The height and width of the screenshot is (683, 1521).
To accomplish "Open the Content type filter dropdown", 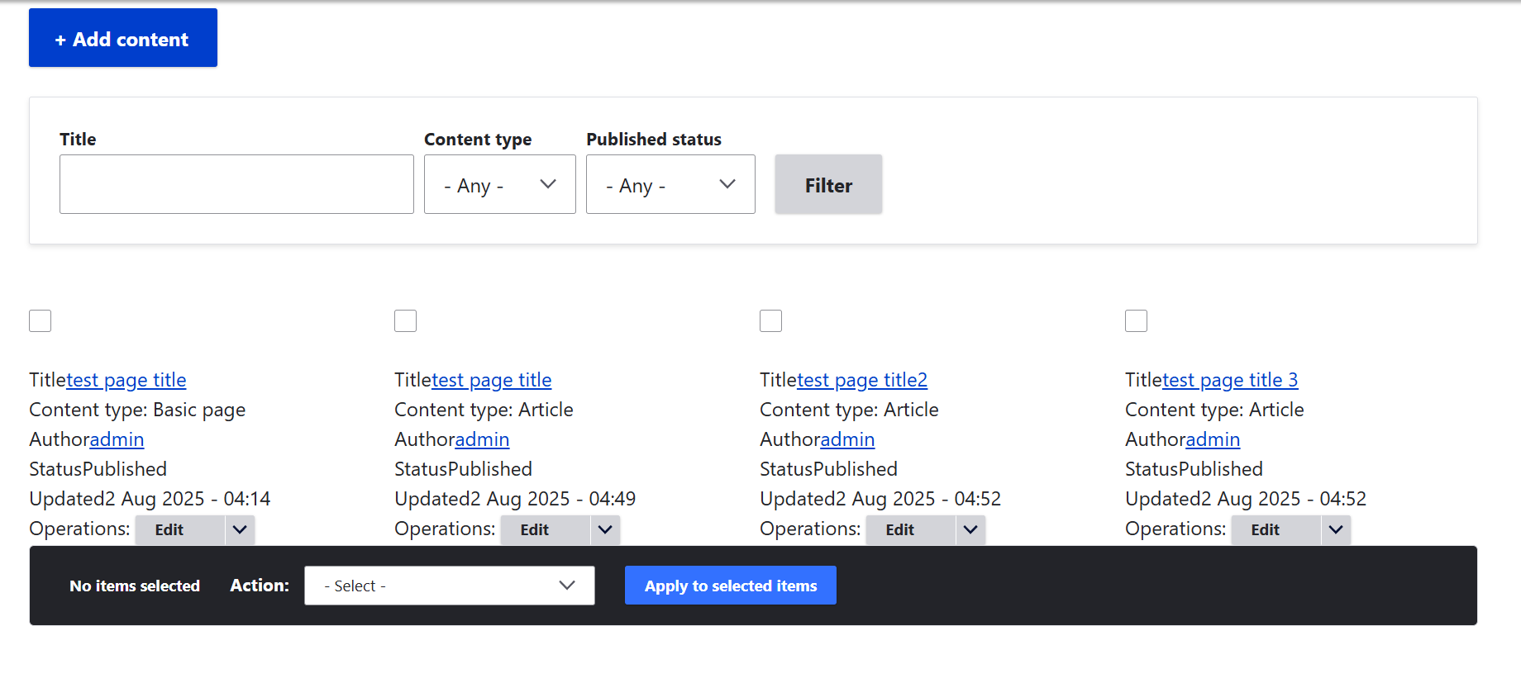I will 499,184.
